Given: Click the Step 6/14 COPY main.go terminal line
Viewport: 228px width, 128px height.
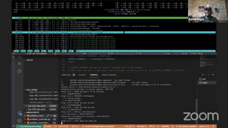Looking at the screenshot, I should pyautogui.click(x=79, y=121).
